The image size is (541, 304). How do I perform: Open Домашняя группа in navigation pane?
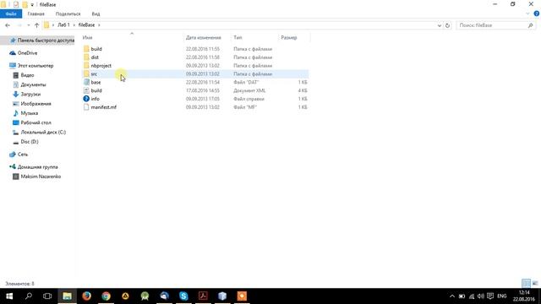[x=37, y=167]
